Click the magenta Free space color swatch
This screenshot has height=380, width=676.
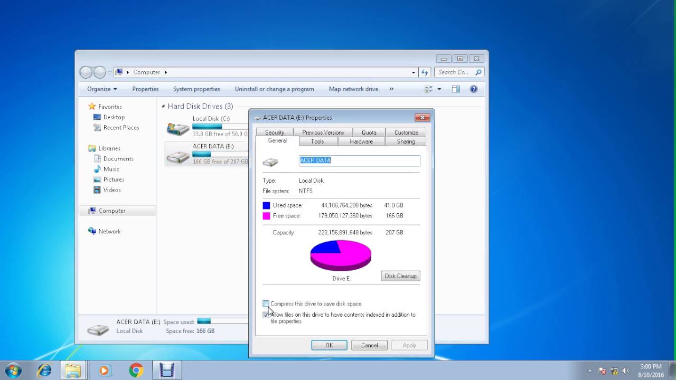point(266,216)
